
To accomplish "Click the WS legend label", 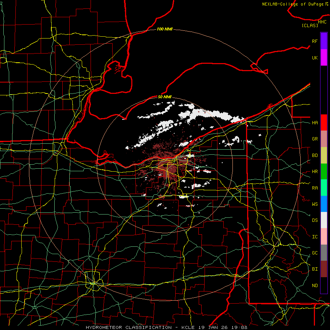I will (x=315, y=204).
